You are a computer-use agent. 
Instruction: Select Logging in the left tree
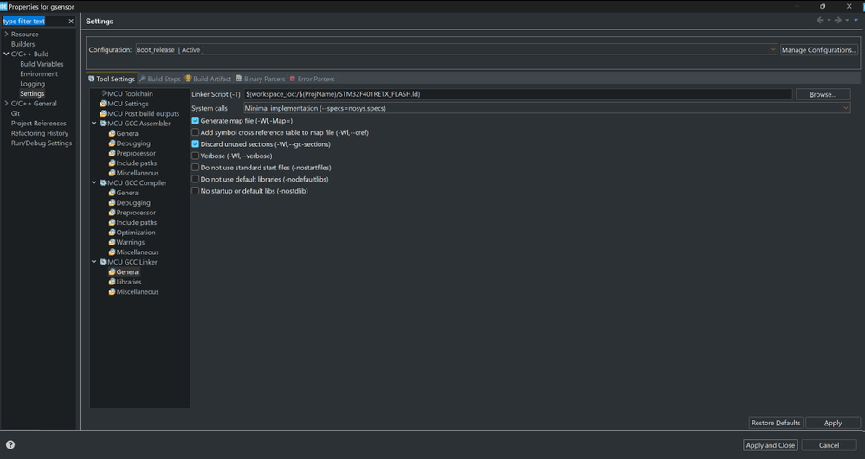[x=33, y=84]
